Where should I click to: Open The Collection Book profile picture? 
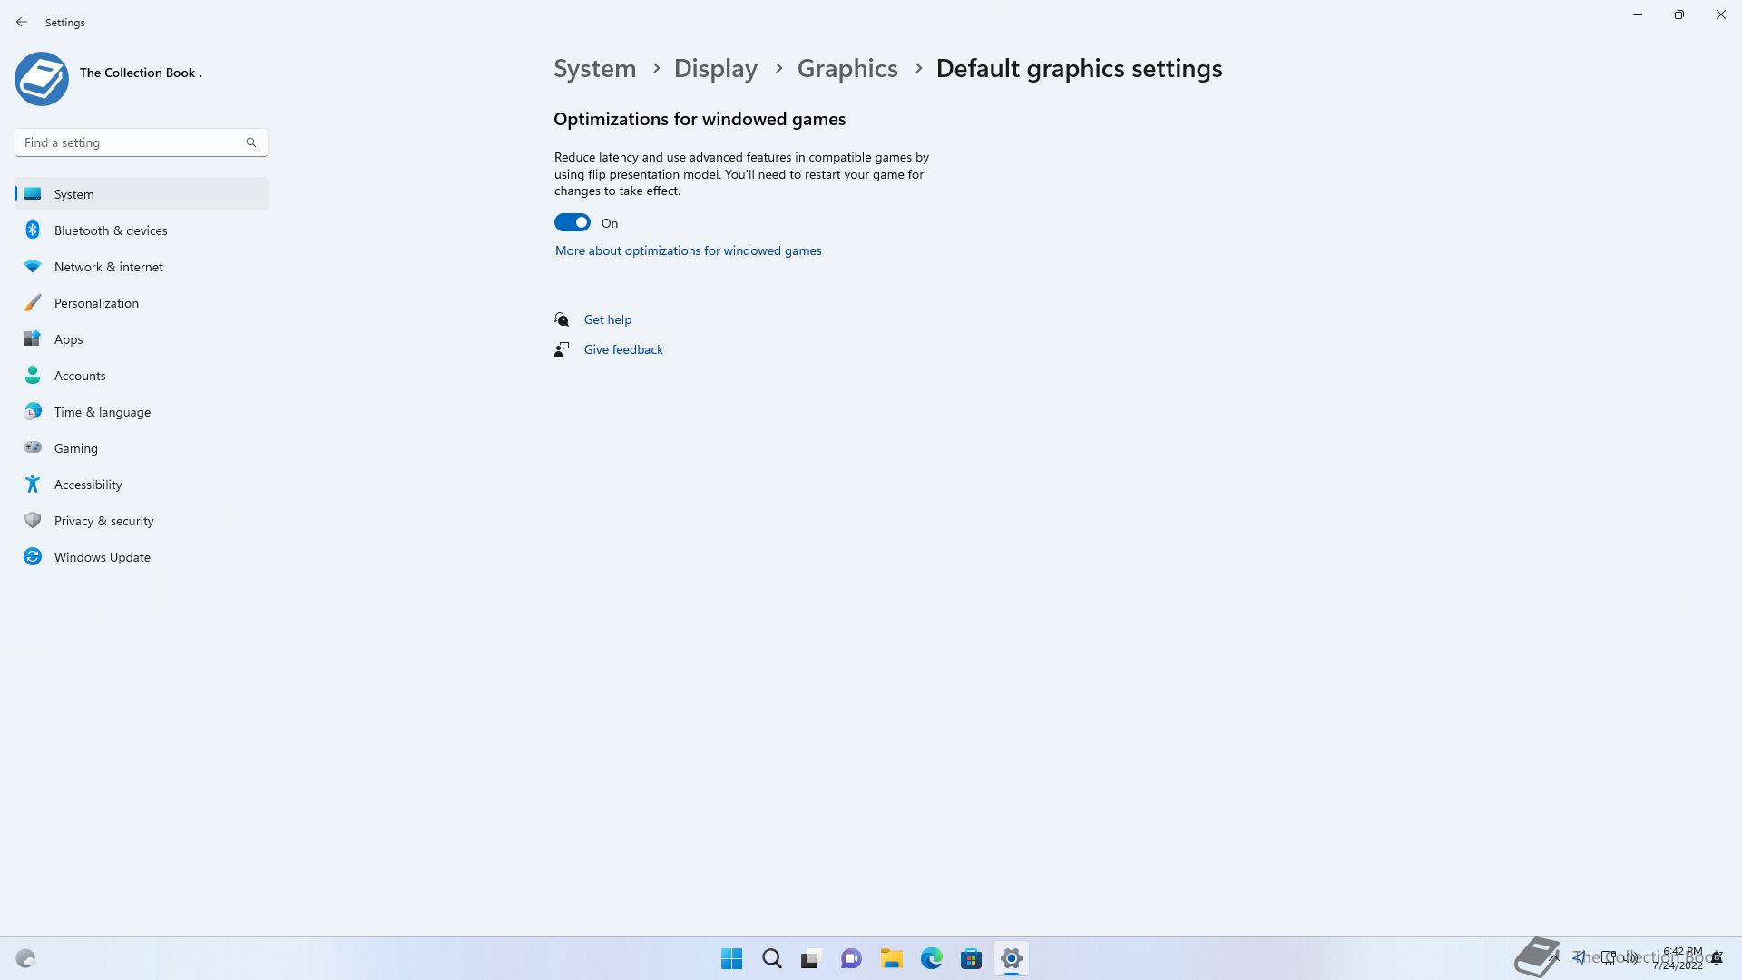click(42, 79)
